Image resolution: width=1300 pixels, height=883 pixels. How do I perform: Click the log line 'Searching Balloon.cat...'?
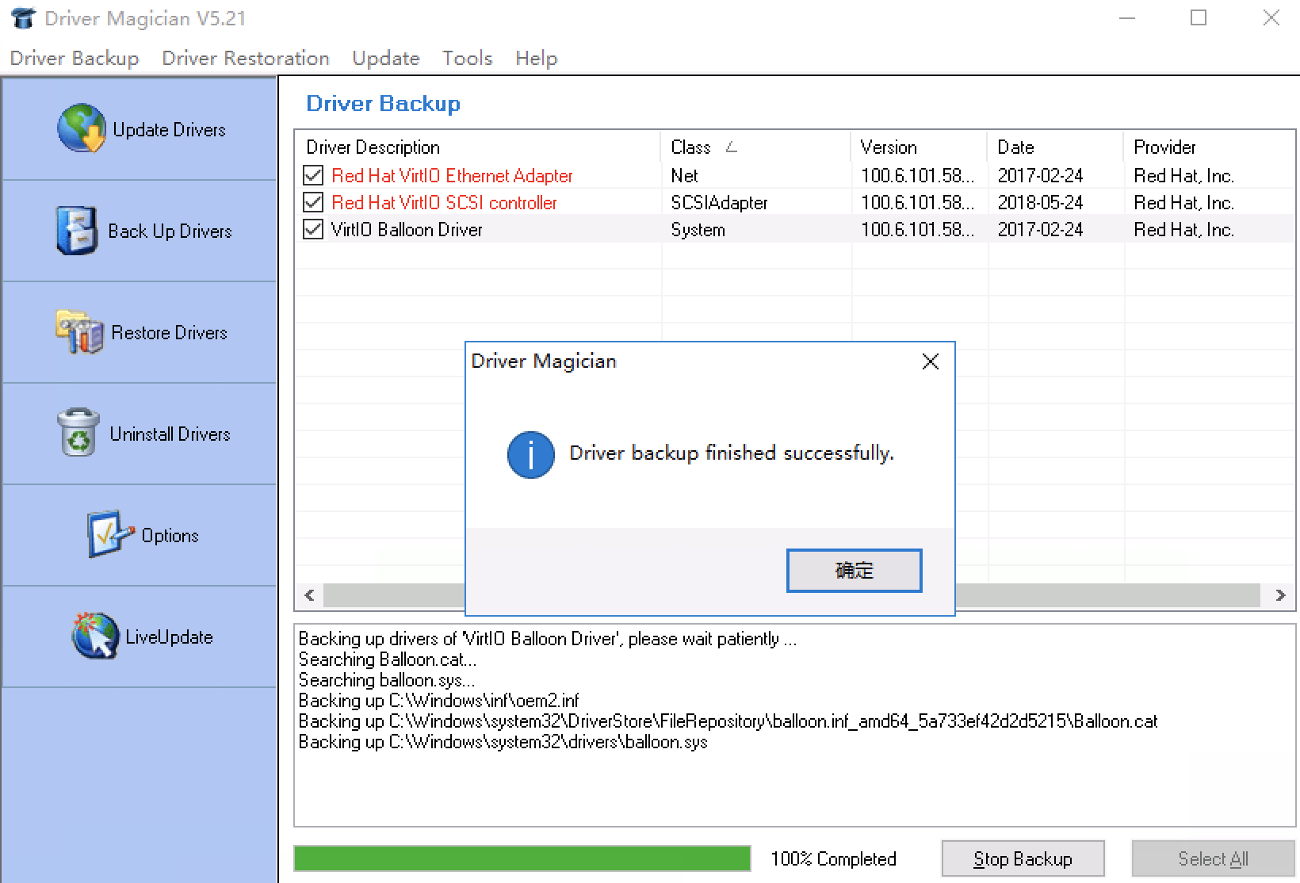tap(388, 659)
